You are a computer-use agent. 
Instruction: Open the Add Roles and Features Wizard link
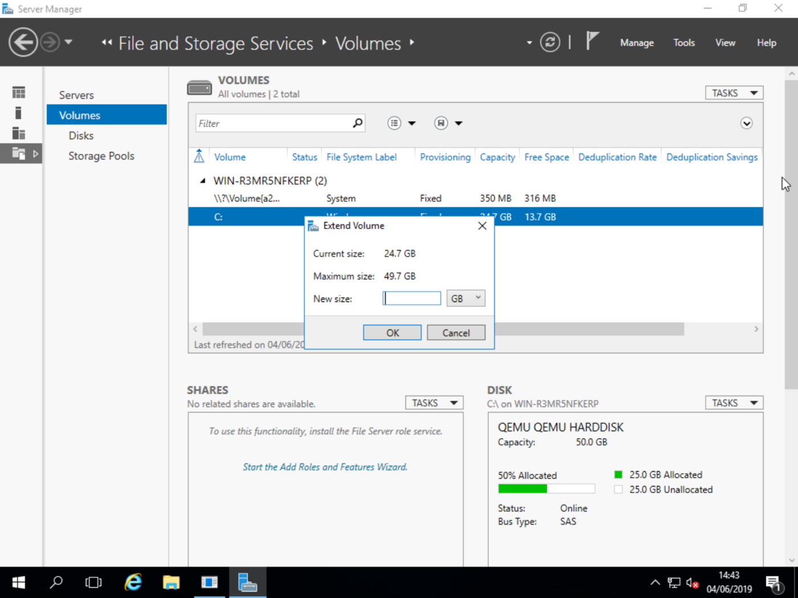click(x=325, y=466)
